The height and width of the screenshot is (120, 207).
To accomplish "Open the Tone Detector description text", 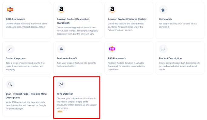I will click(x=77, y=103).
